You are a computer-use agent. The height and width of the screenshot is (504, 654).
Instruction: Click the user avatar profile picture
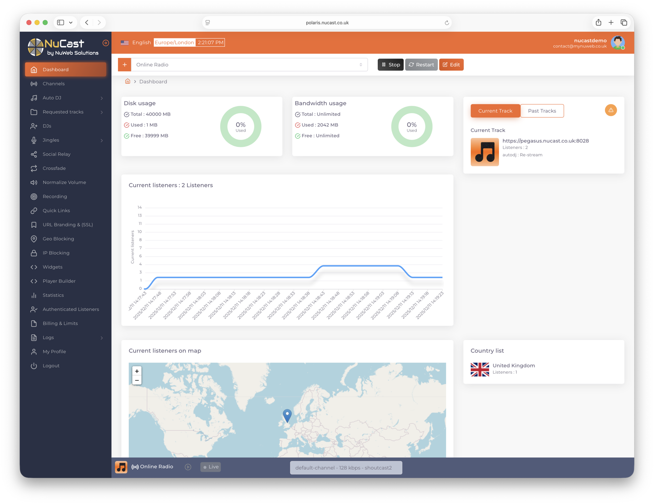pos(617,43)
